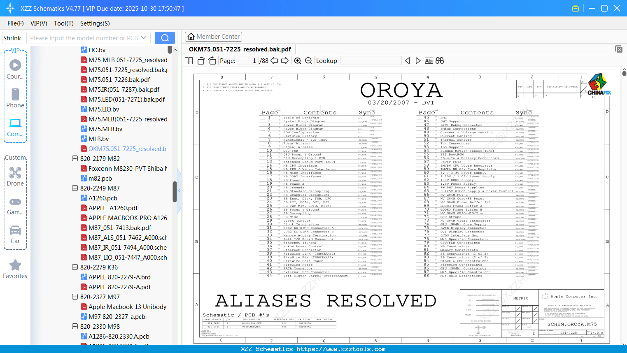Viewport: 627px width, 353px height.
Task: Zoom in on the schematic
Action: [x=298, y=61]
